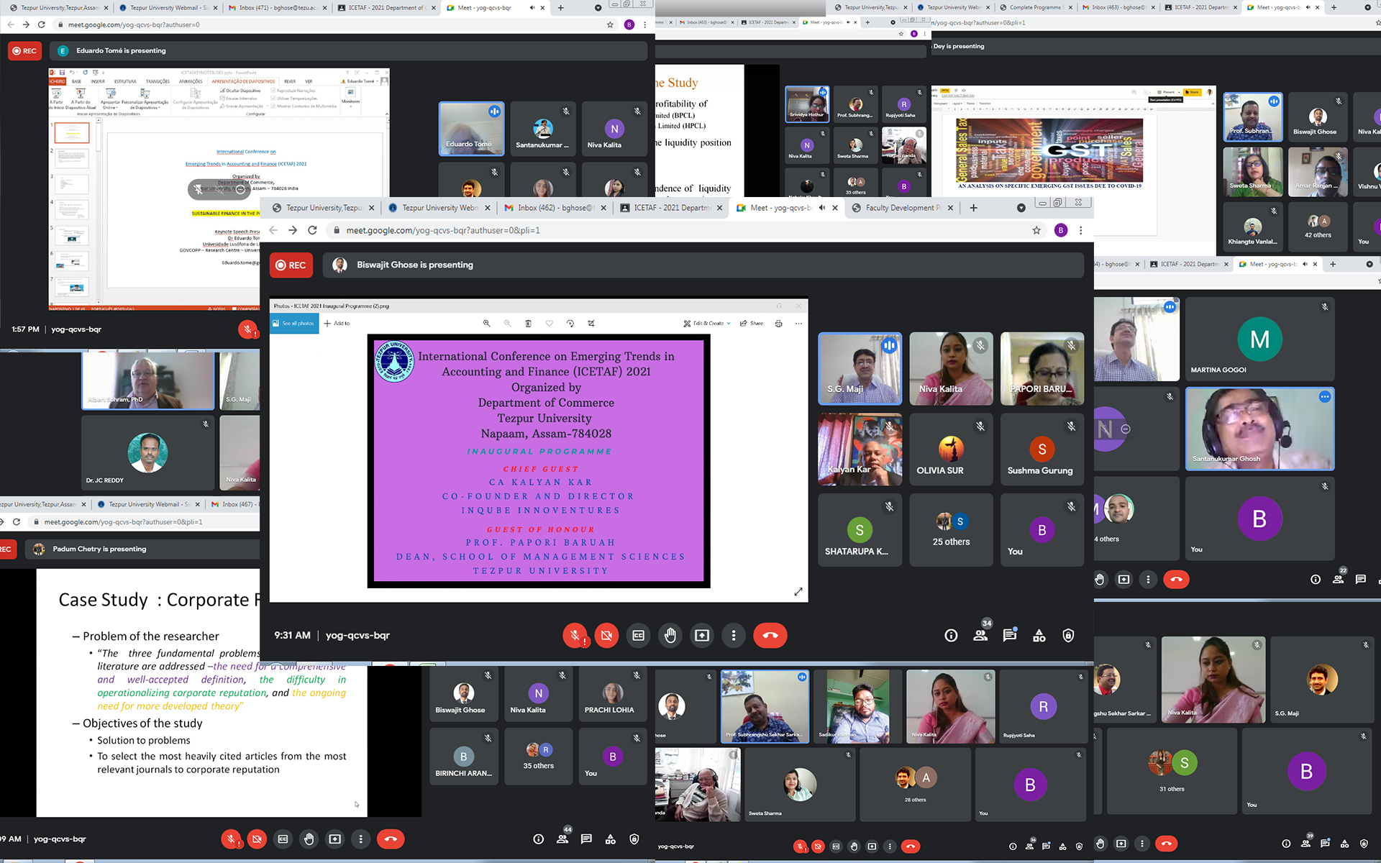Screen dimensions: 1381x863
Task: Click crop icon in Photos toolbar
Action: point(591,324)
